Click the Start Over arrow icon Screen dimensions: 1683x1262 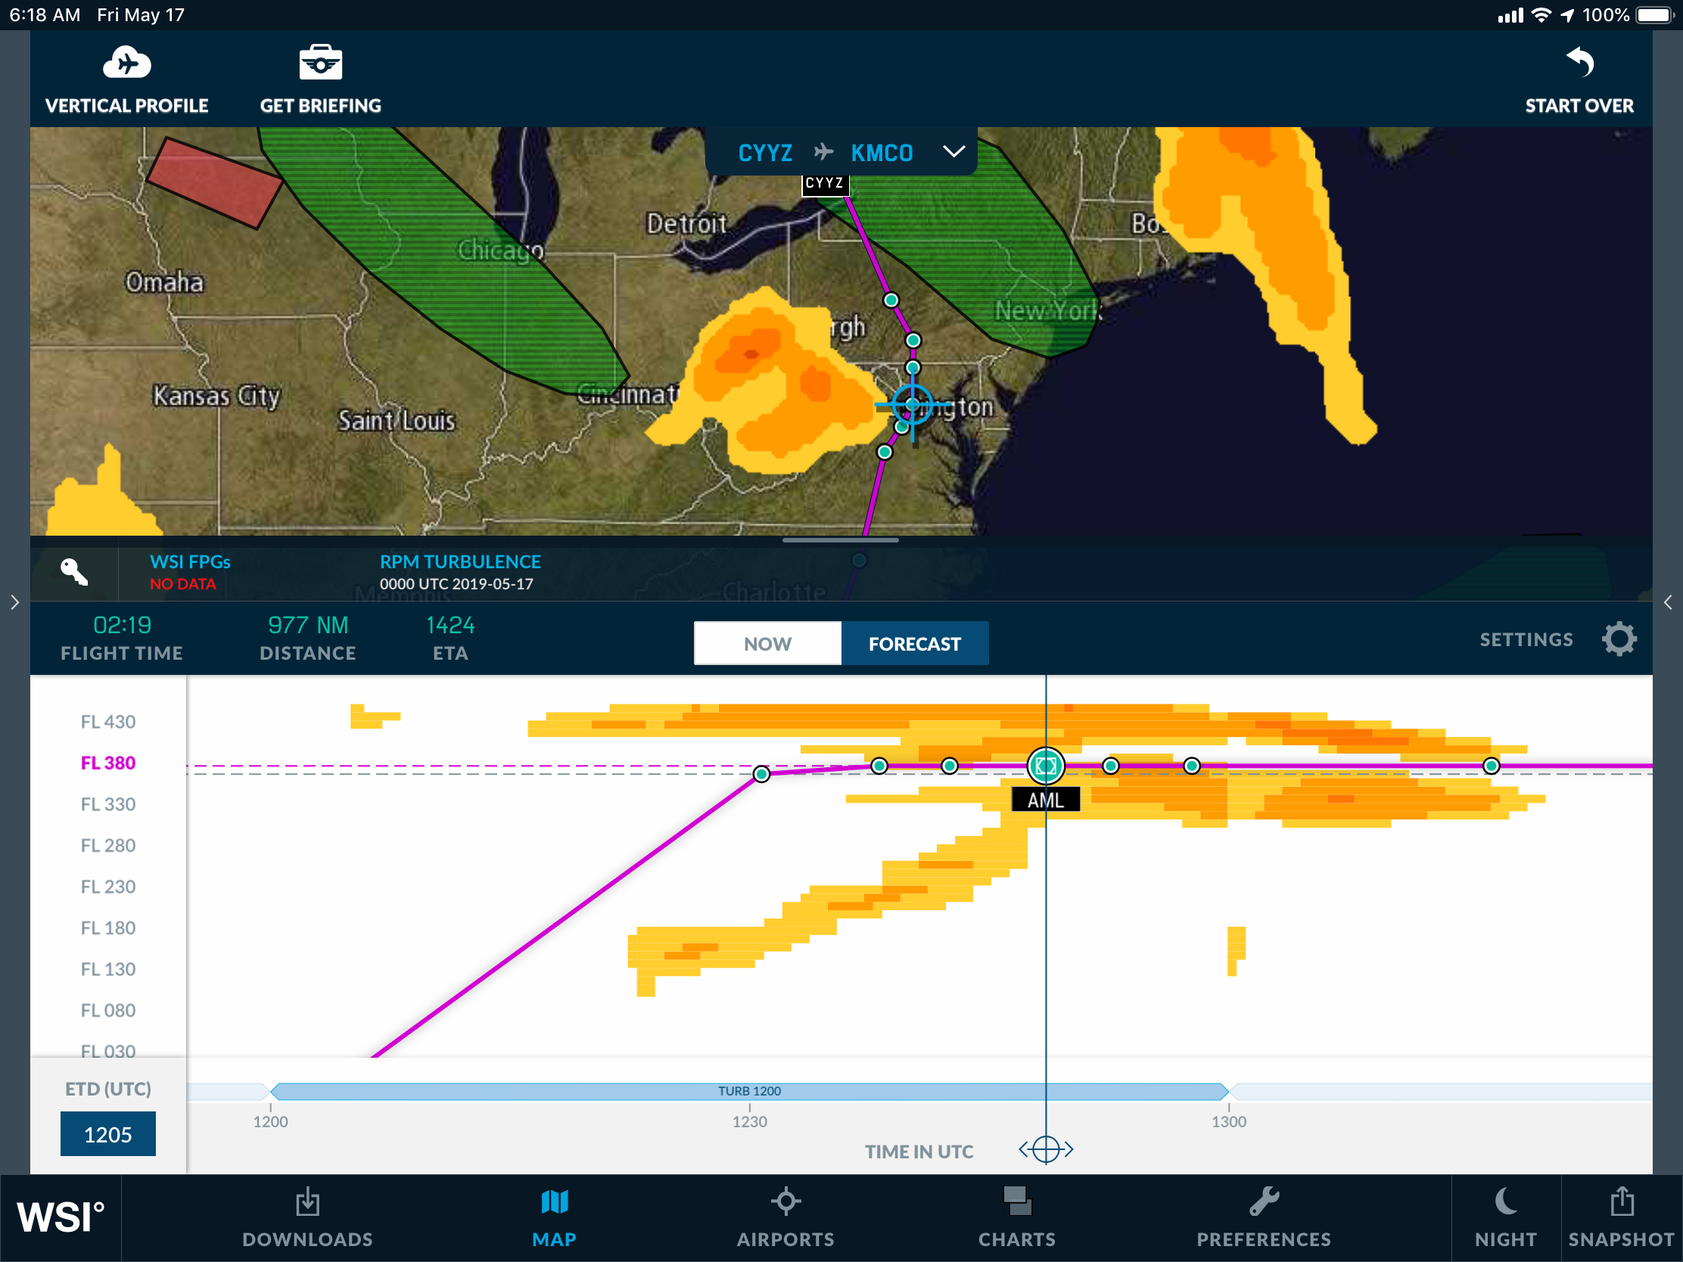[x=1579, y=62]
